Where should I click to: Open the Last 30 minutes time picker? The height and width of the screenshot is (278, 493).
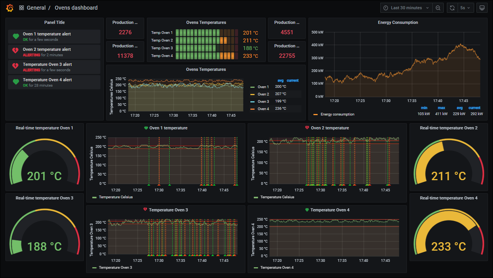(x=406, y=8)
